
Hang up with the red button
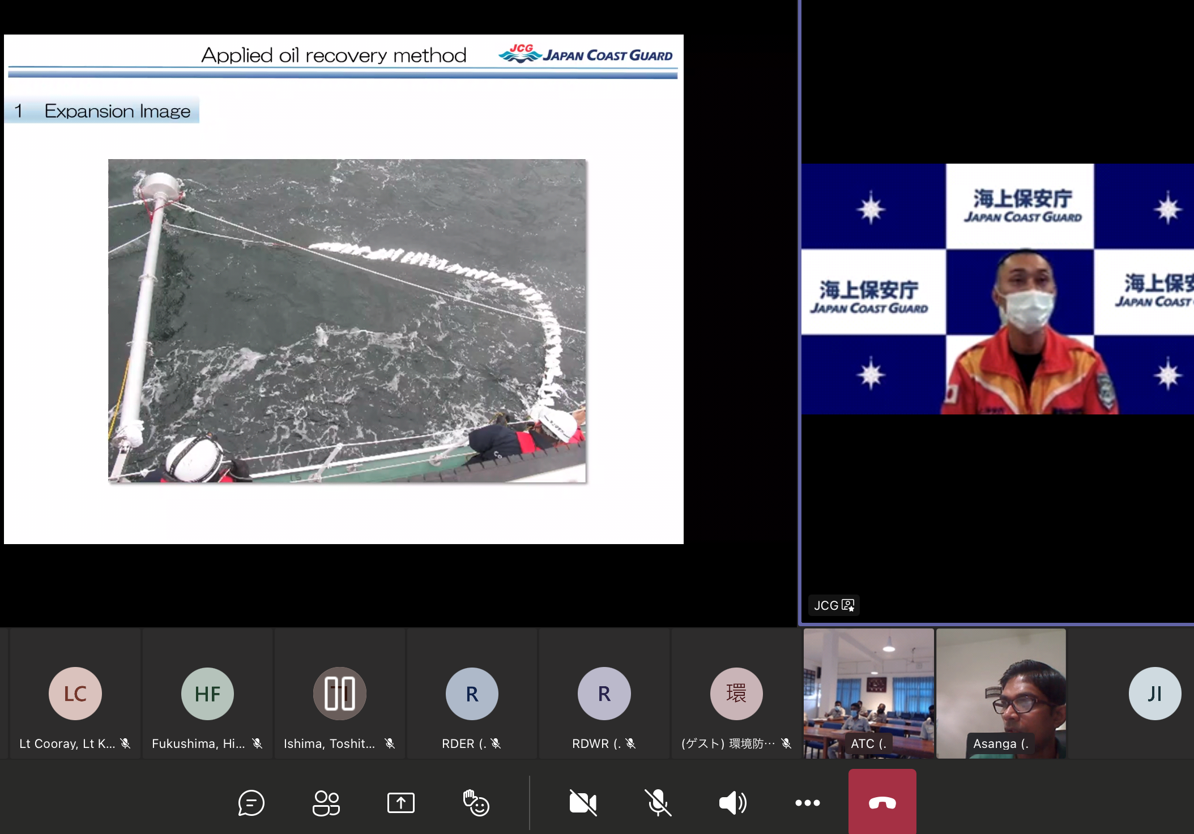click(x=882, y=803)
